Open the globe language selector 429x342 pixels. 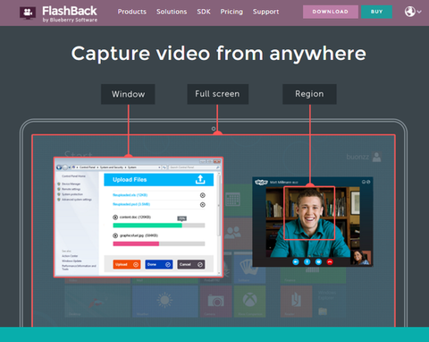click(410, 12)
